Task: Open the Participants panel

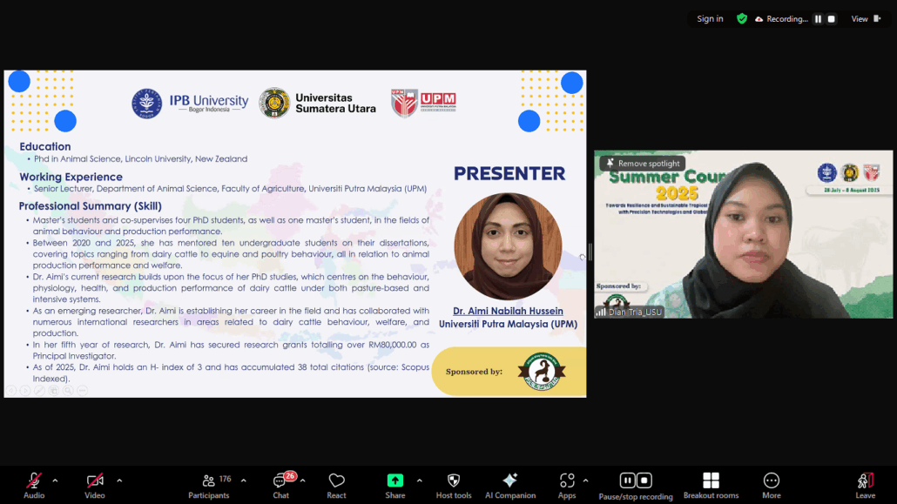Action: 209,481
